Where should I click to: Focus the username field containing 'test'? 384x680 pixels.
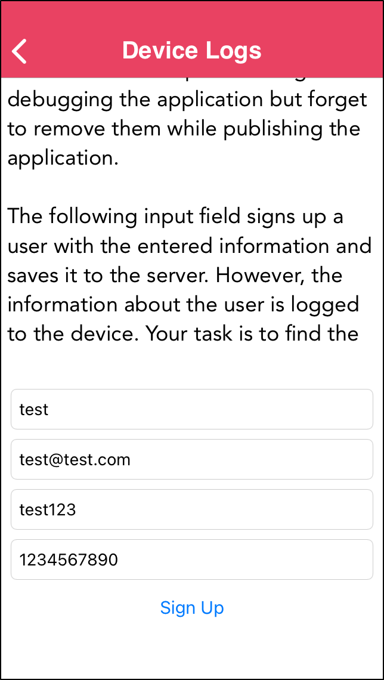tap(191, 409)
